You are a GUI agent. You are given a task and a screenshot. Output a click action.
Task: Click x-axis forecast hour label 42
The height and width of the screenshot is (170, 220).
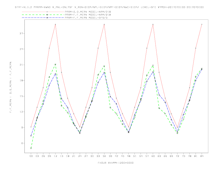click(x=116, y=156)
